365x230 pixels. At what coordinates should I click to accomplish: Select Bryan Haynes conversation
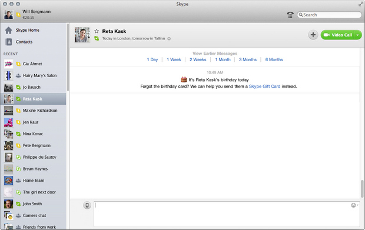33,169
